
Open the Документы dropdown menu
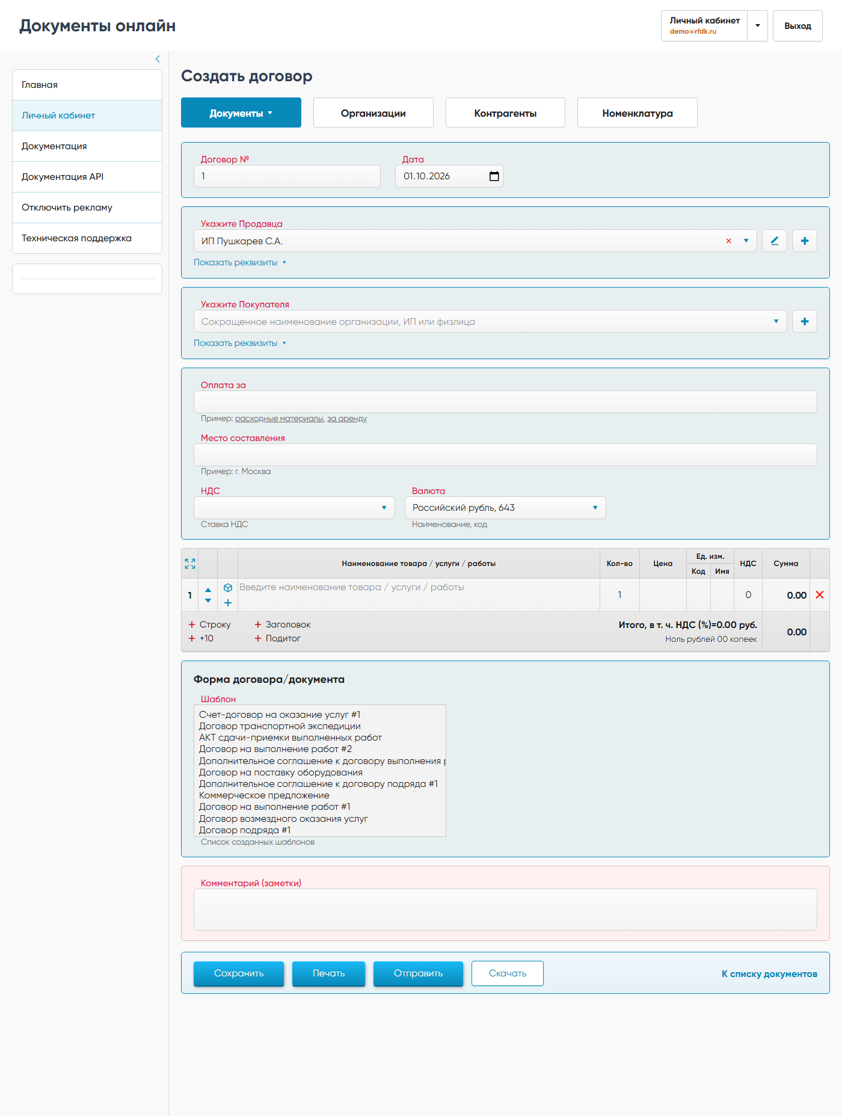coord(241,113)
